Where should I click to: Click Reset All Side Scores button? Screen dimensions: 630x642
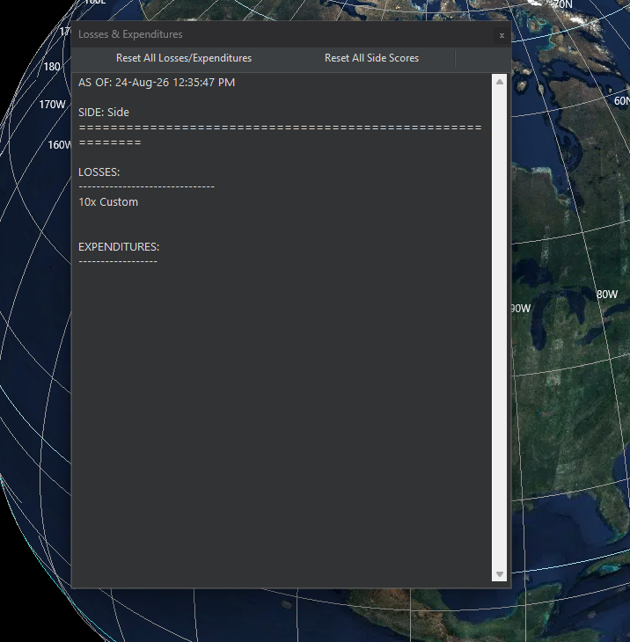click(x=371, y=58)
